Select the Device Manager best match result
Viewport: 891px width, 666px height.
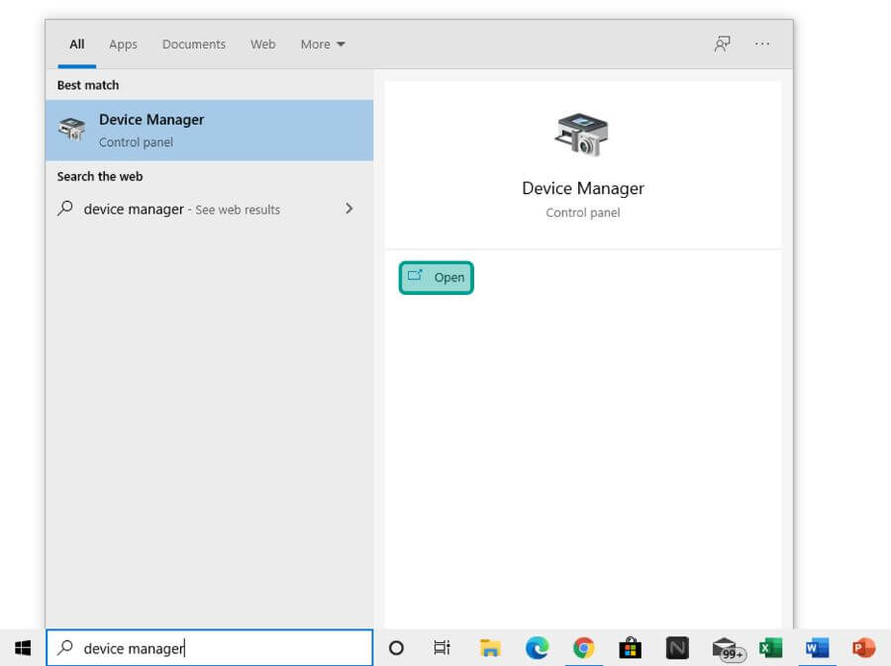209,131
